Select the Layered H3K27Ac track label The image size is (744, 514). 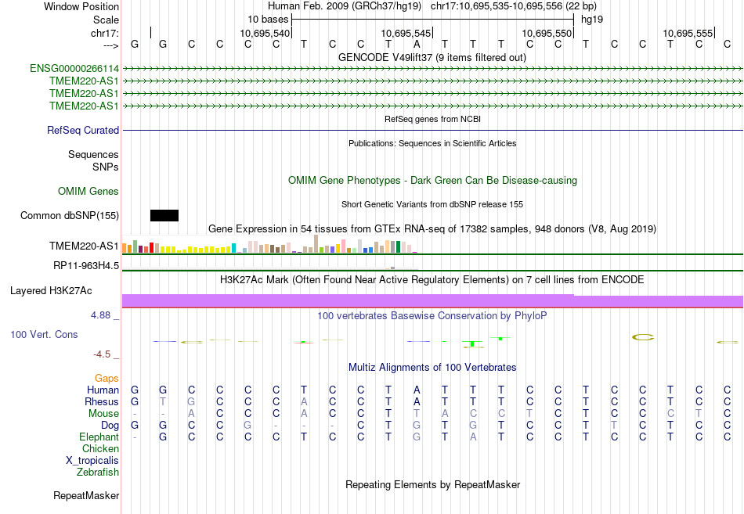point(51,291)
